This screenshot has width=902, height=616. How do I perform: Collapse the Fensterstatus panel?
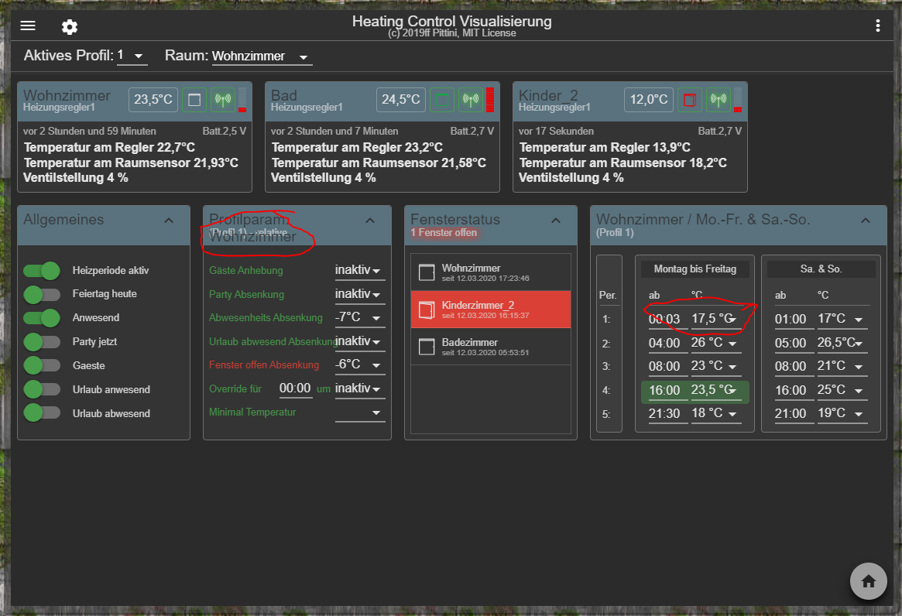pyautogui.click(x=556, y=221)
